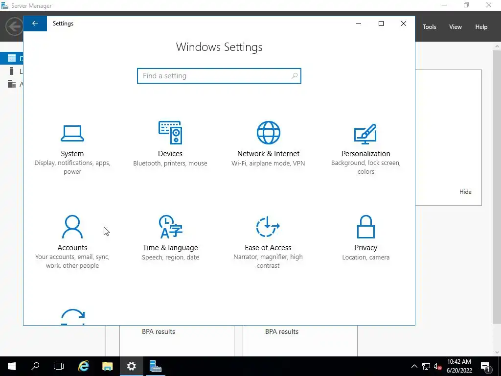Click the Accounts label
Image resolution: width=501 pixels, height=376 pixels.
72,247
